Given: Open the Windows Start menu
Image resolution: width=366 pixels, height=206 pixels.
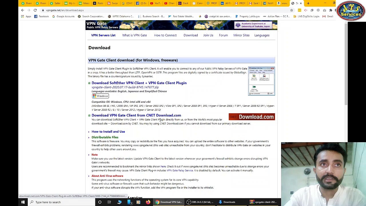Looking at the screenshot, I should point(23,202).
